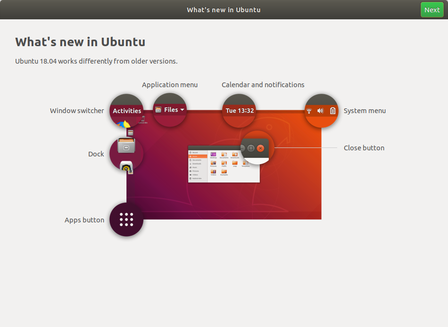This screenshot has width=448, height=327.
Task: Click the file cabinet icon in Dock bubble
Action: pyautogui.click(x=126, y=146)
